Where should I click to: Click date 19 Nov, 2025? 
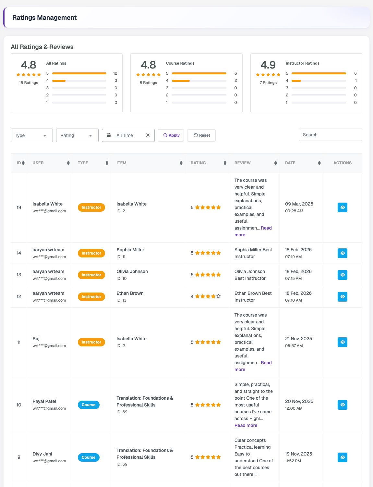(299, 454)
